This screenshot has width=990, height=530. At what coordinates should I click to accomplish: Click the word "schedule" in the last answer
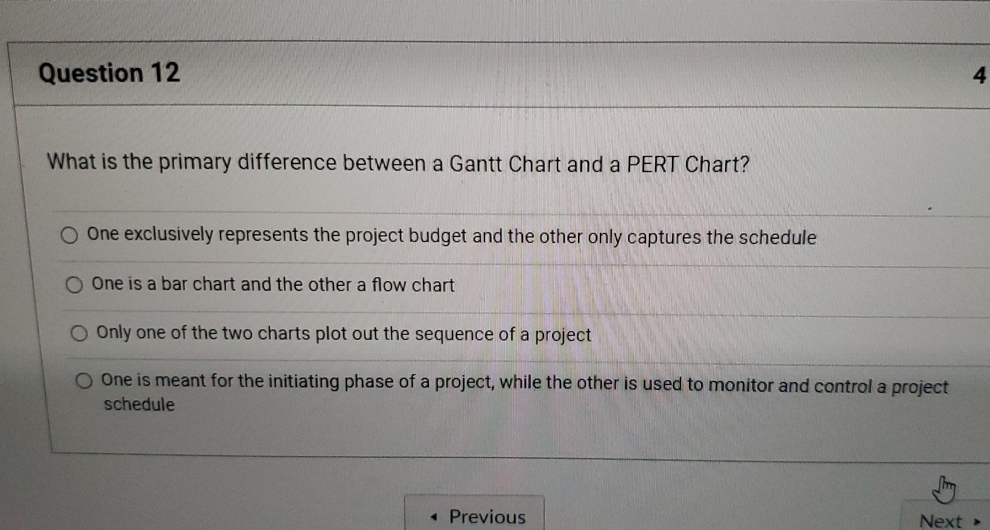(x=138, y=405)
